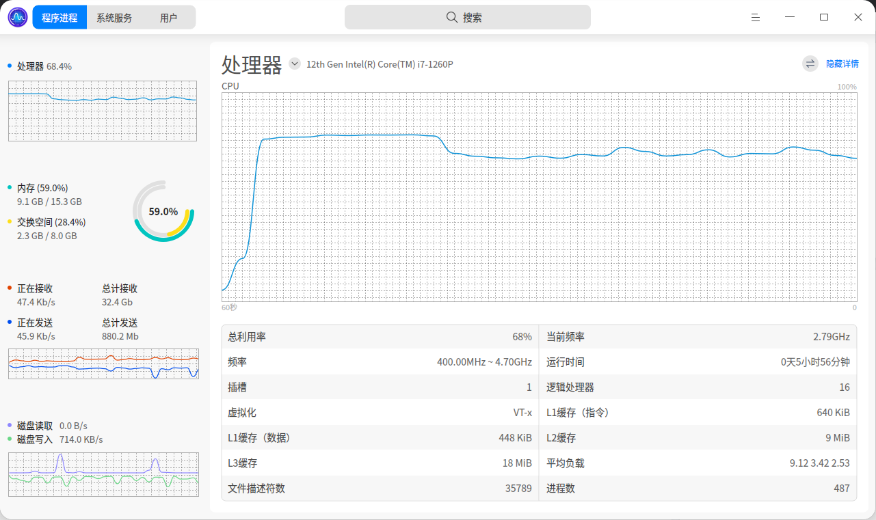Click the 内存 (59.0%) label
The image size is (876, 520).
(42, 188)
